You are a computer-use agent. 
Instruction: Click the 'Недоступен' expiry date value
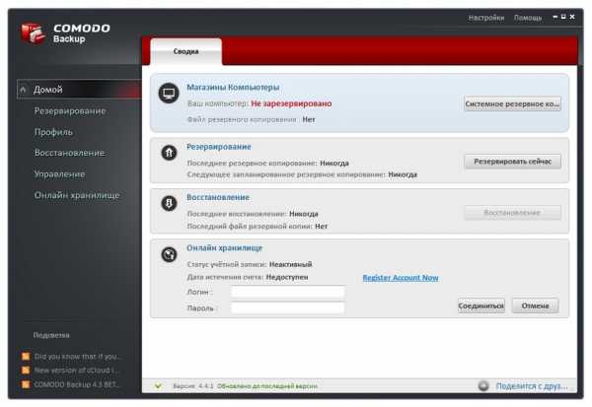pos(287,277)
